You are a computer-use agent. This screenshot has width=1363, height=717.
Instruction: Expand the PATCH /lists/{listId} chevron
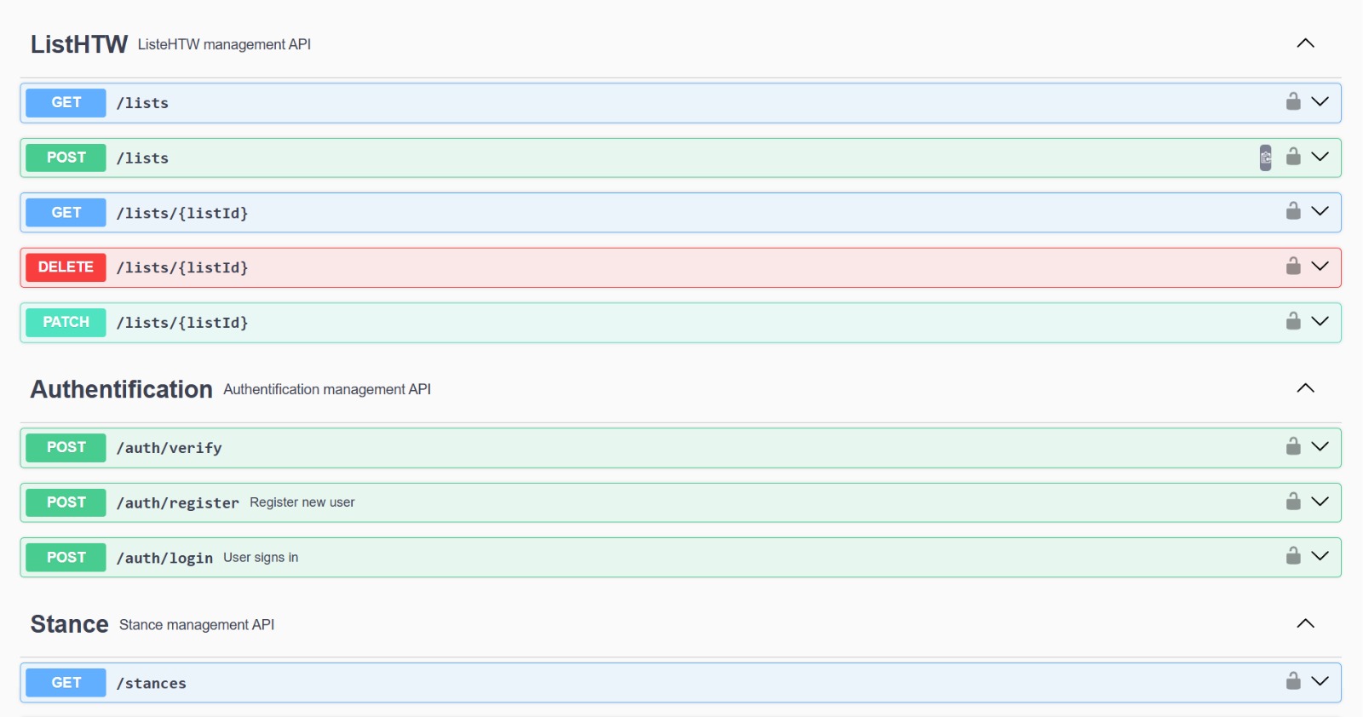pos(1320,321)
